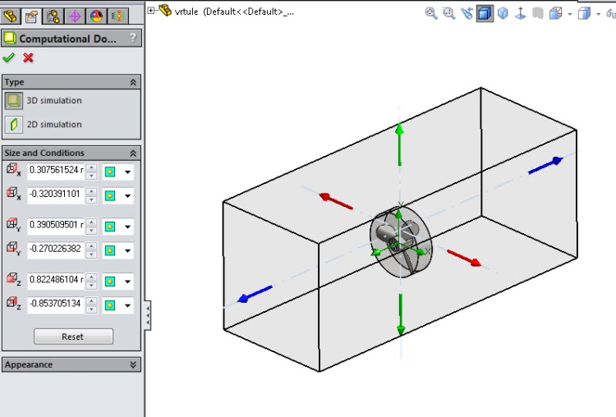Open the ConfigurationManager tab

pos(53,16)
